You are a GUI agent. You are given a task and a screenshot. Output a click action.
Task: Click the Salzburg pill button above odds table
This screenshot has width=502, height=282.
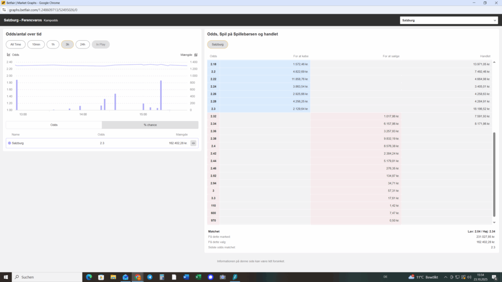217,45
